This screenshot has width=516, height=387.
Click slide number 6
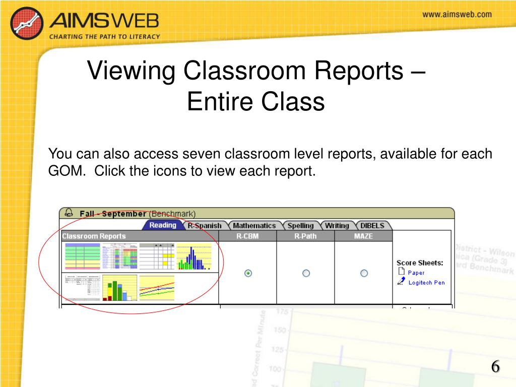(495, 367)
